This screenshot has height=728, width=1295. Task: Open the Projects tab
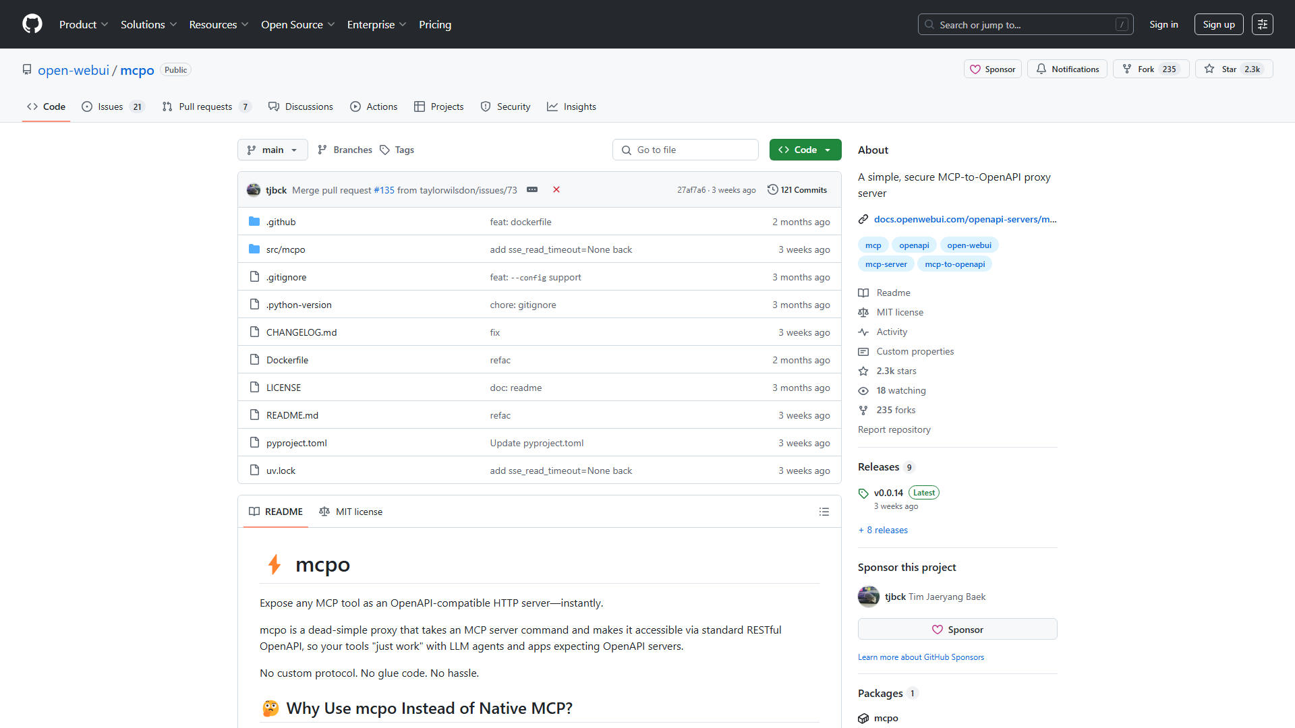coord(438,107)
